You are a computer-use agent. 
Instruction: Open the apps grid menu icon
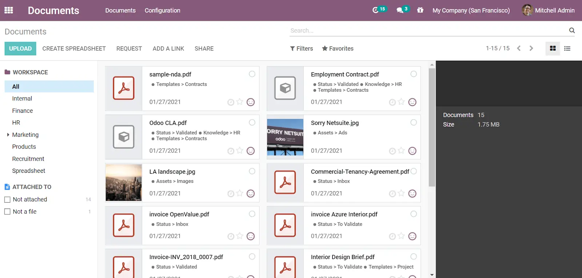[9, 10]
